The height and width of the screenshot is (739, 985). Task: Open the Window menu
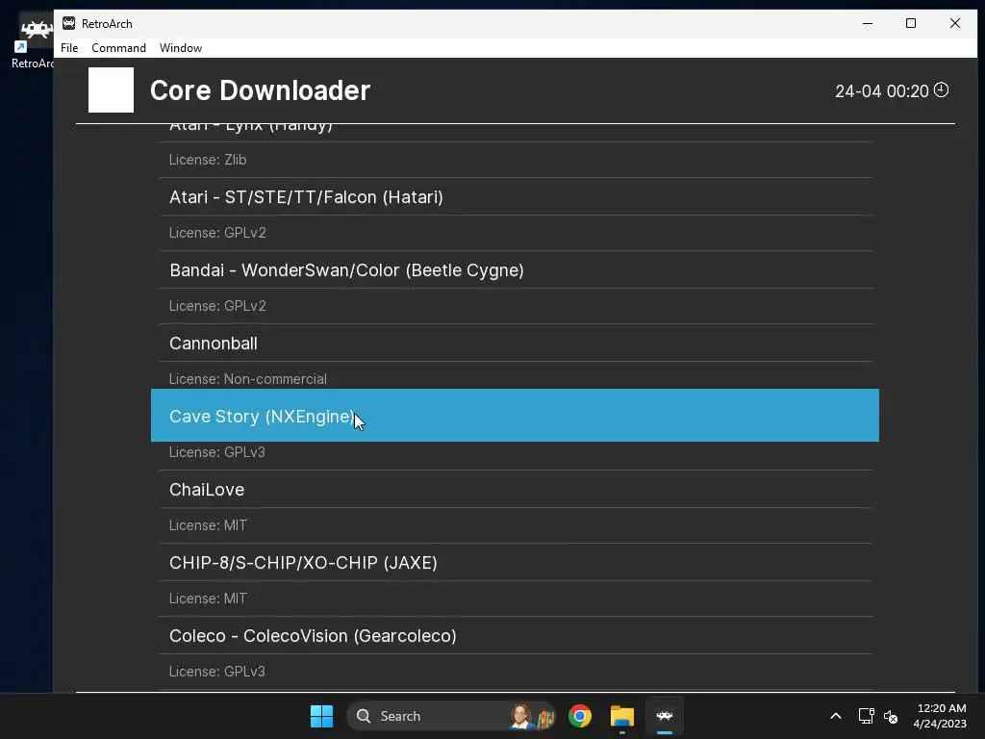pos(180,48)
